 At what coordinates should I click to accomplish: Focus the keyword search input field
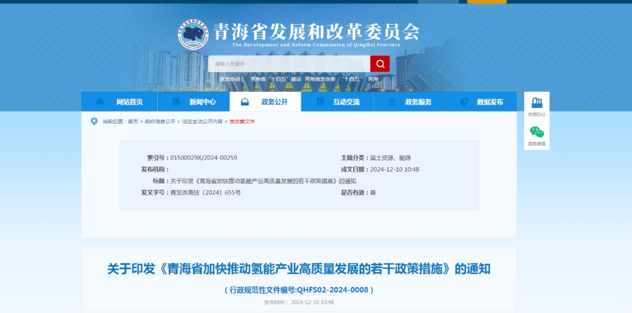coord(289,64)
